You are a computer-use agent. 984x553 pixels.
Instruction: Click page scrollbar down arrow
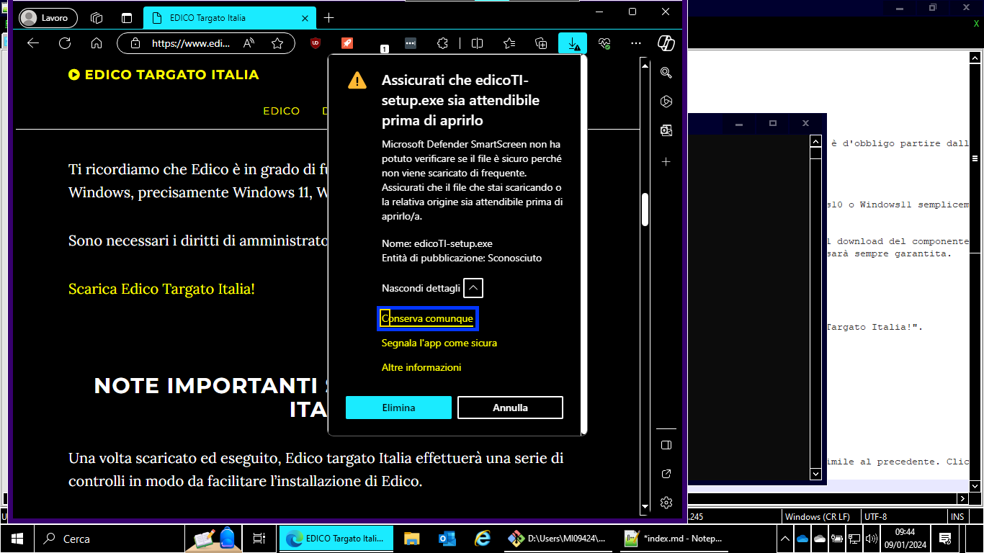coord(645,508)
